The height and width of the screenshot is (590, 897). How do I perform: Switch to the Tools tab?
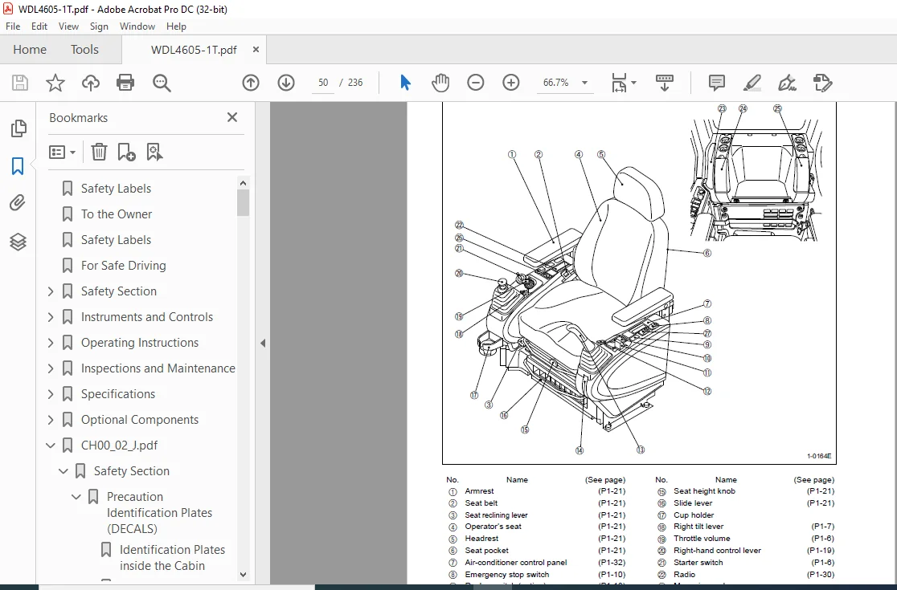(84, 50)
